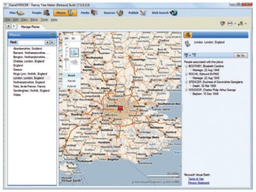Click the Find input field
The image size is (256, 192).
tap(31, 42)
